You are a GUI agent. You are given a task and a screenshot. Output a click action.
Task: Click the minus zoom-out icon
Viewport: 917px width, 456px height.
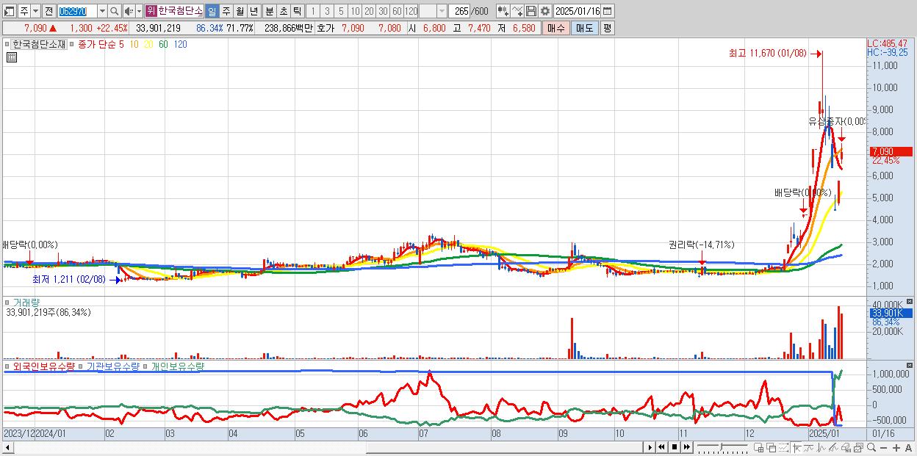click(x=883, y=447)
